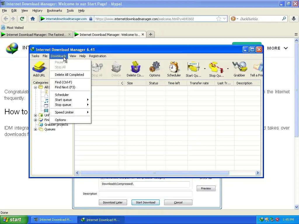The width and height of the screenshot is (299, 224).
Task: Click the browser page vertical scrollbar
Action: 296,90
